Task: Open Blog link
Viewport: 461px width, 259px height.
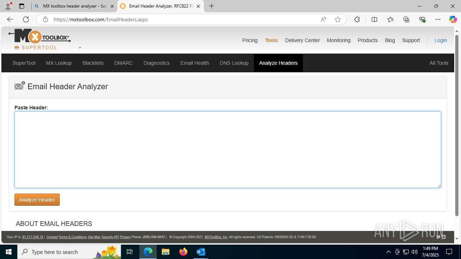Action: (390, 40)
